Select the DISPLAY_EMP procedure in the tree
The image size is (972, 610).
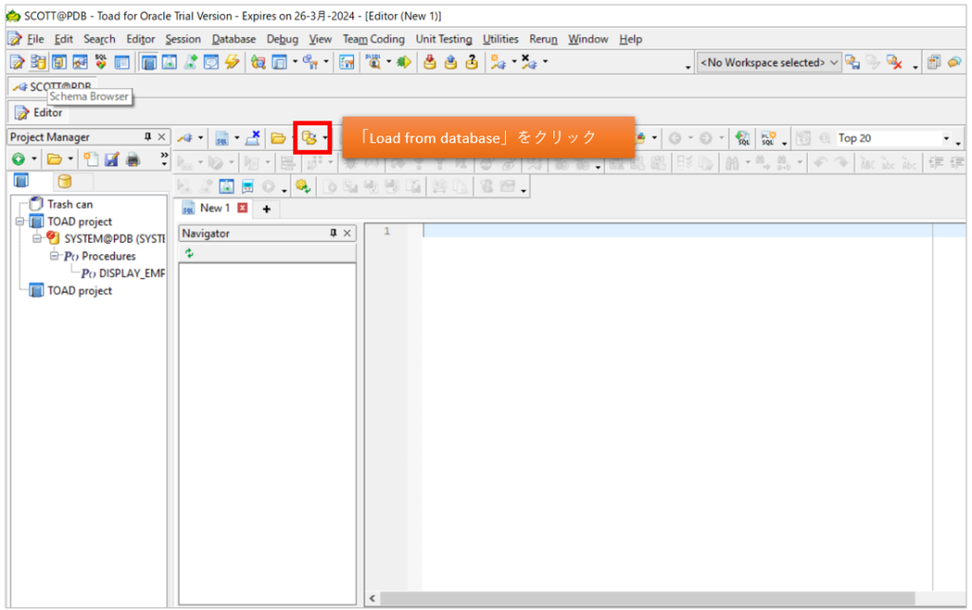tap(132, 273)
